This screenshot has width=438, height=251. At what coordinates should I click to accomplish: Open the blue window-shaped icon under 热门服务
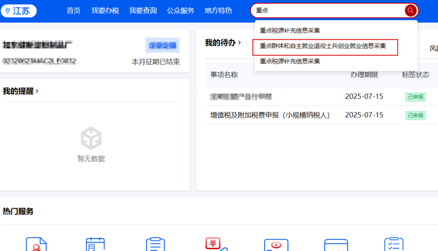point(336,245)
